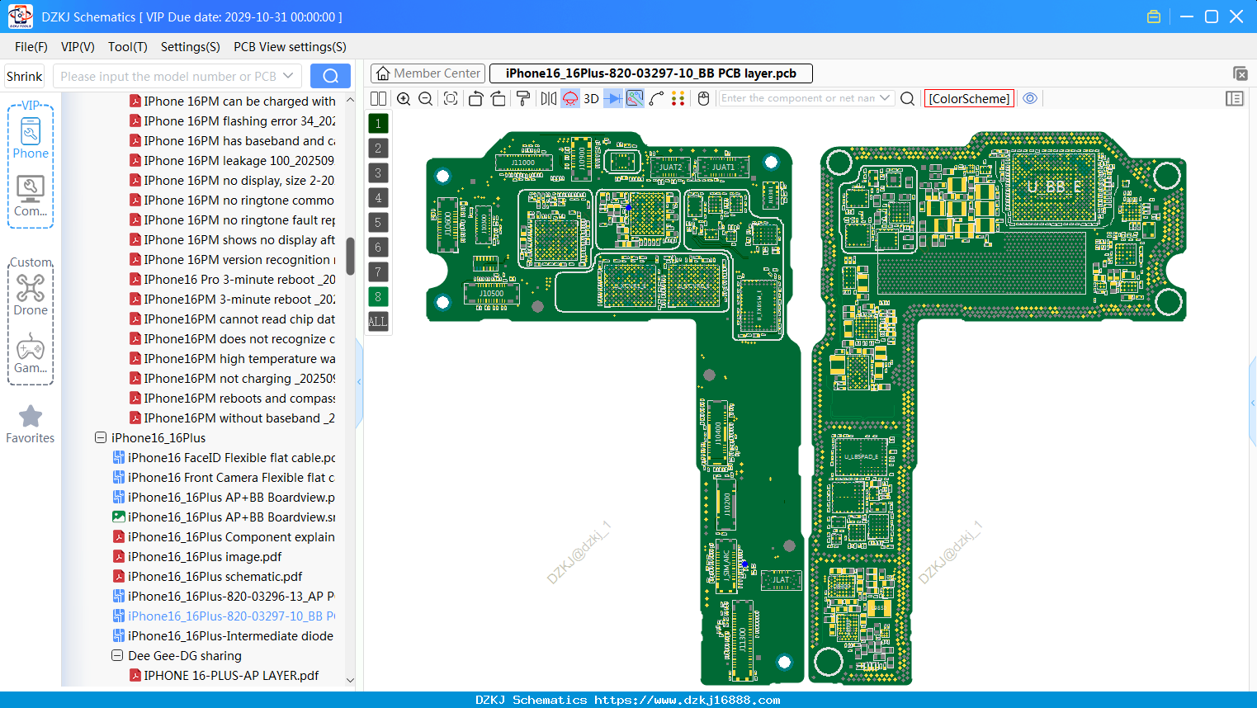Open iPhone16_16Plus-820-03296-13_AP file
The height and width of the screenshot is (708, 1257).
click(x=224, y=597)
